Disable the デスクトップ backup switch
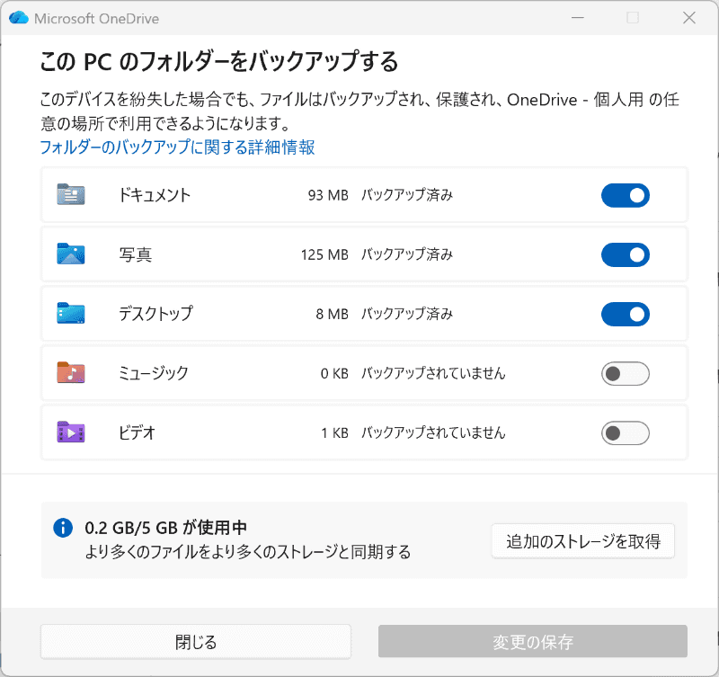The image size is (719, 677). click(625, 314)
